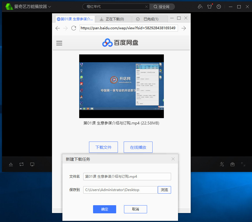This screenshot has height=222, width=252.
Task: Click the file name 第01课 生意参谋介绍与订购.mp4 (22.58MB)
Action: pos(121,123)
